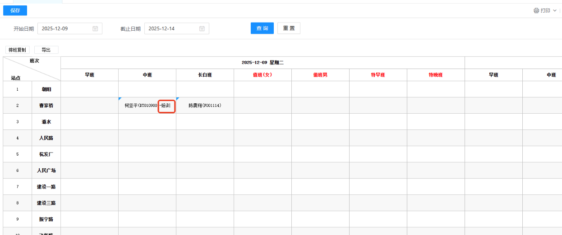Open calendar icon in 开始日期 field
The width and height of the screenshot is (562, 235).
(95, 29)
